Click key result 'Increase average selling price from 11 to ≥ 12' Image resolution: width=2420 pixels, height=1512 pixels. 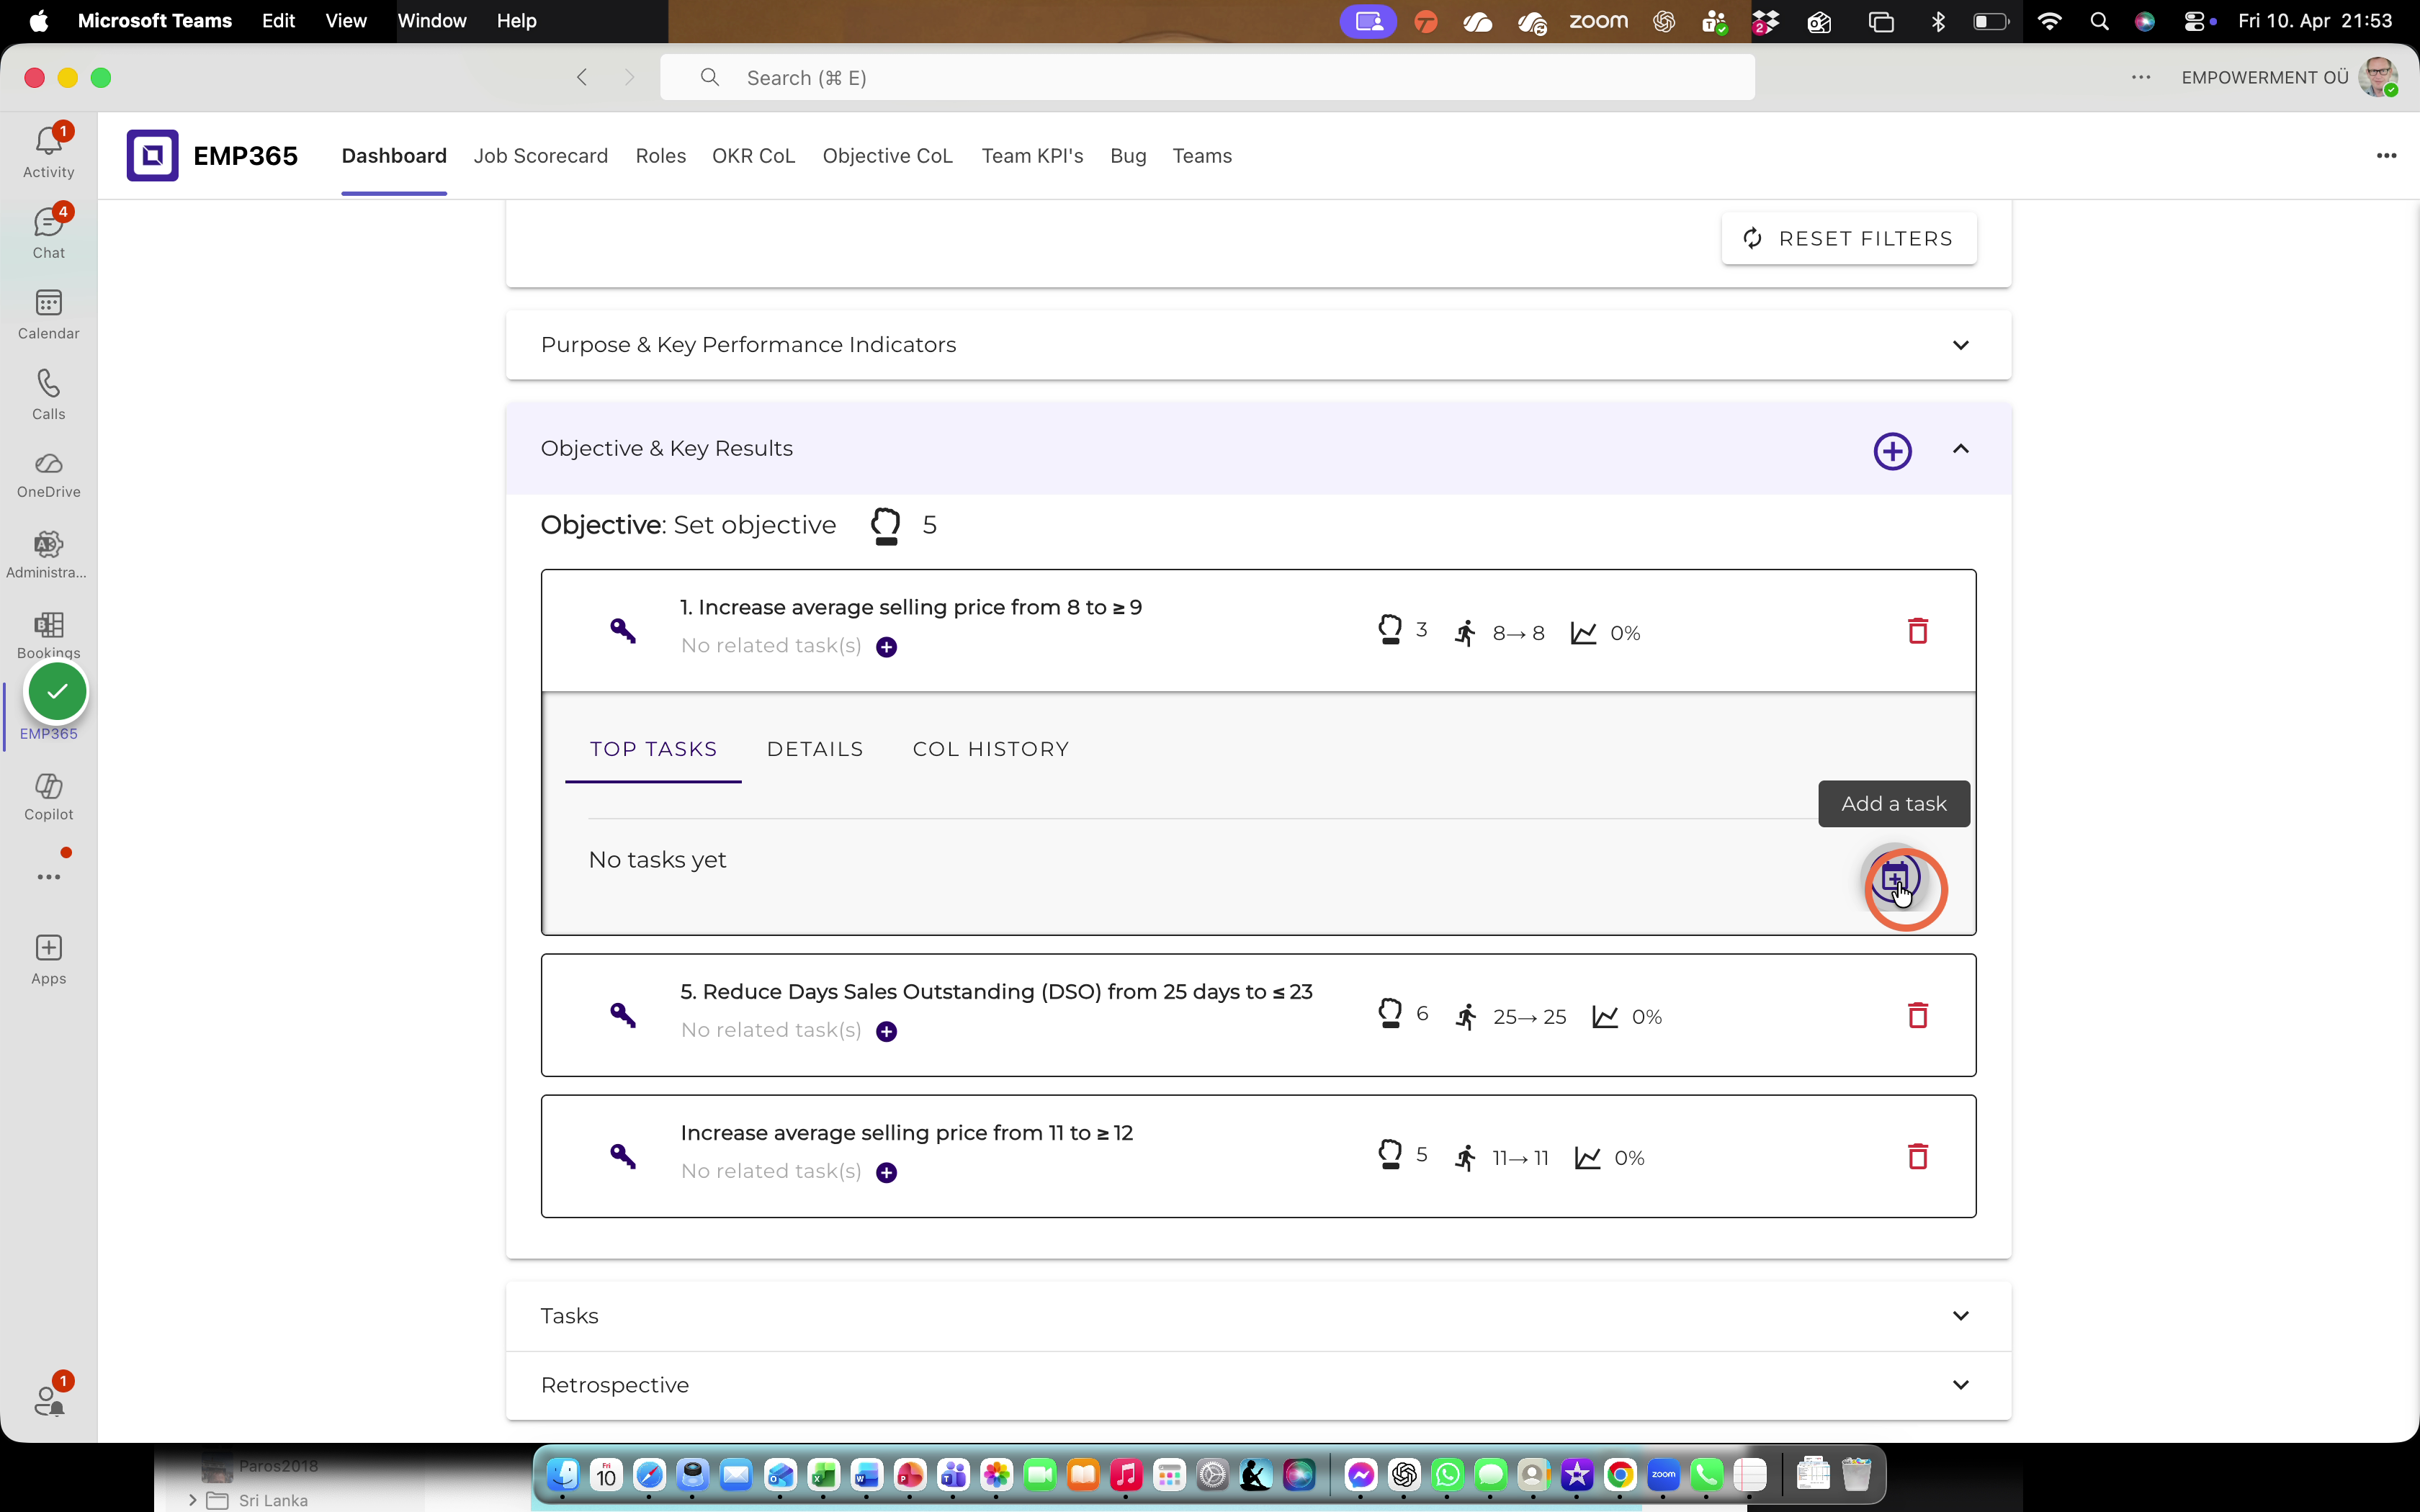click(x=906, y=1133)
